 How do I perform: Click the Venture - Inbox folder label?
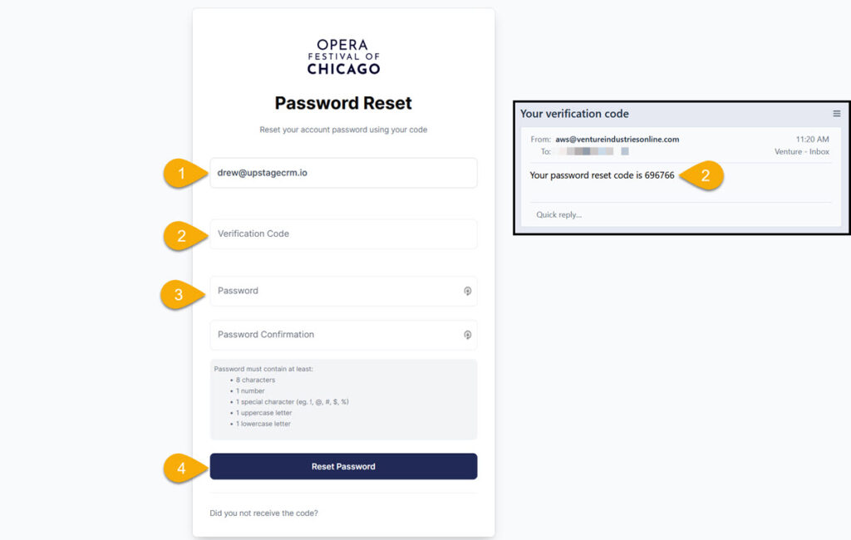coord(802,151)
